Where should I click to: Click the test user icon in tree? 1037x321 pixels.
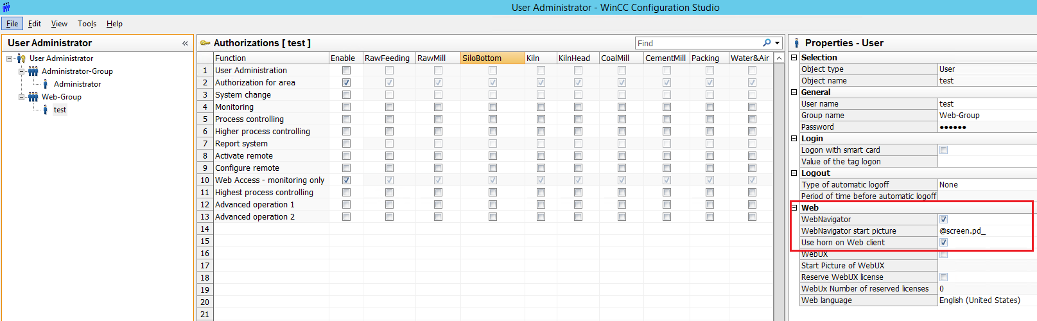point(45,110)
